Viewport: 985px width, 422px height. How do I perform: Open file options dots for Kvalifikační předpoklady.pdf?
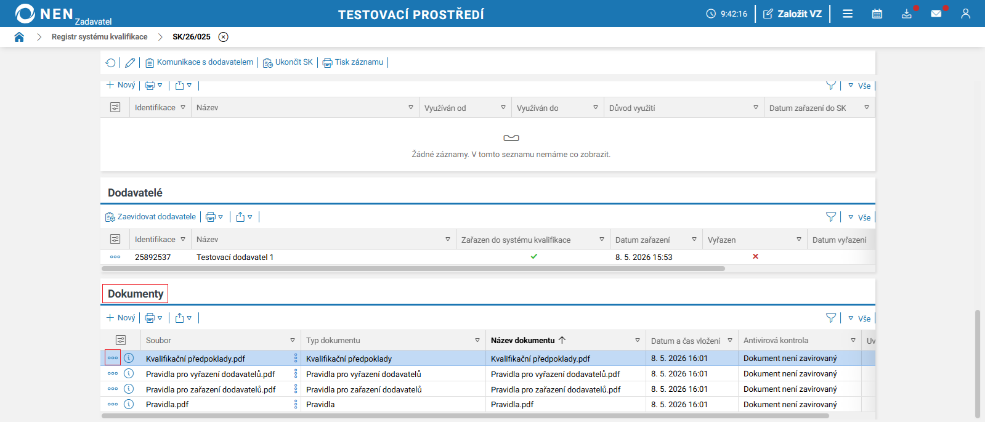click(x=296, y=358)
